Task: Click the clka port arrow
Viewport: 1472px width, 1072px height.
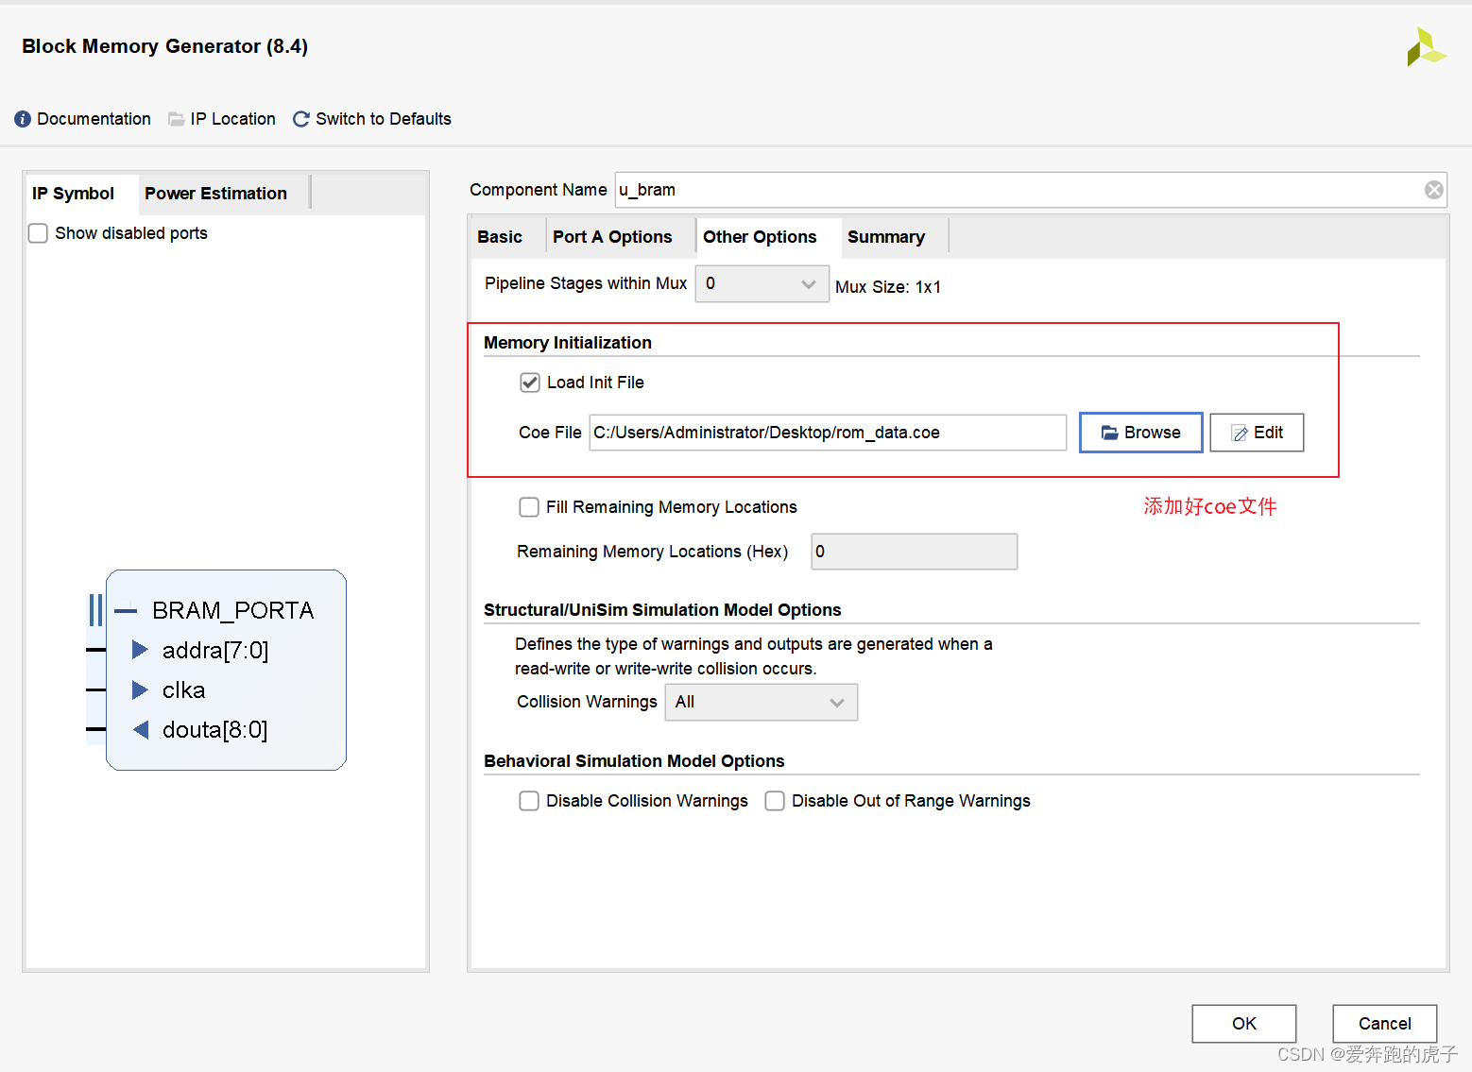Action: 140,689
